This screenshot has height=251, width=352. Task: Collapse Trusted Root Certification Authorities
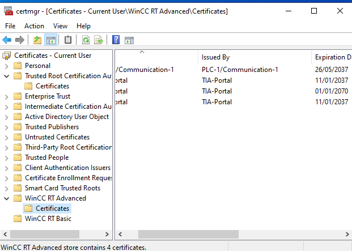[x=6, y=76]
